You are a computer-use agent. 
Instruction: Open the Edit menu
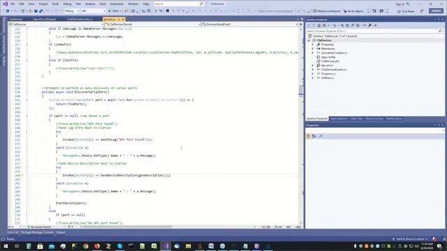tap(22, 4)
